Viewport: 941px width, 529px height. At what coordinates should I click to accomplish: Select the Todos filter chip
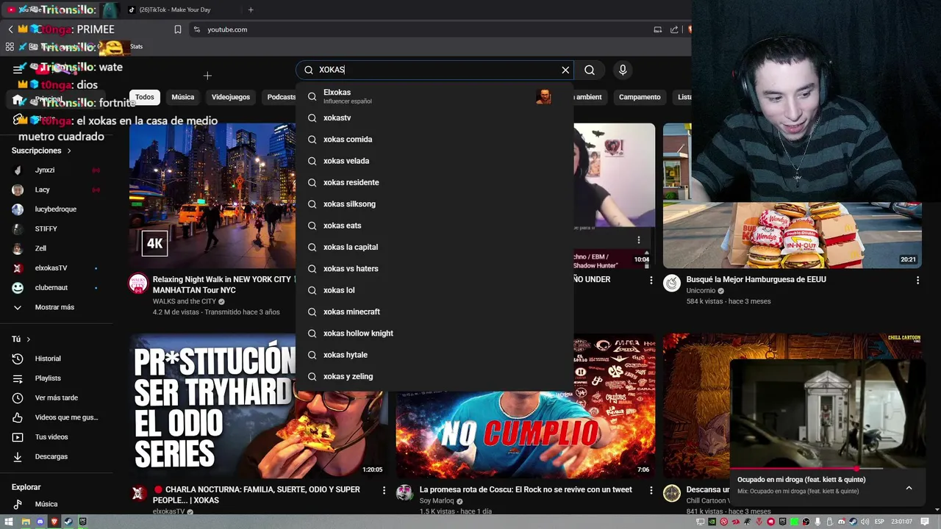[145, 97]
